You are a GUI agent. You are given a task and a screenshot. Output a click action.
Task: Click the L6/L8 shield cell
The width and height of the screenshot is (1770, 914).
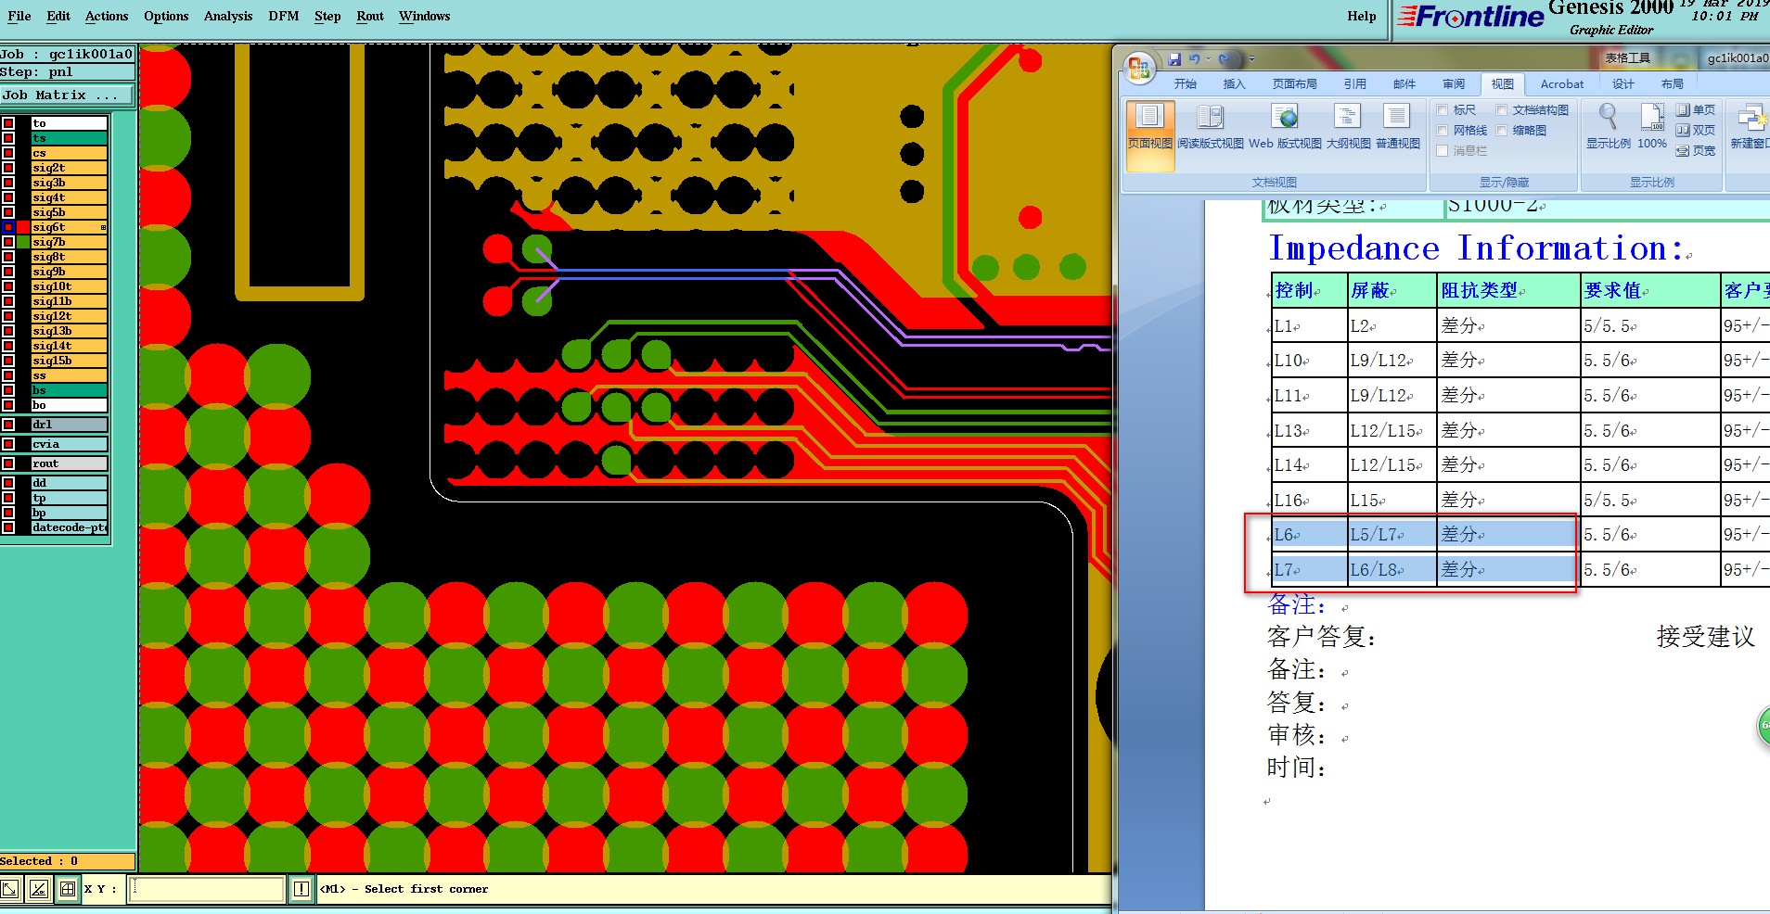point(1392,570)
